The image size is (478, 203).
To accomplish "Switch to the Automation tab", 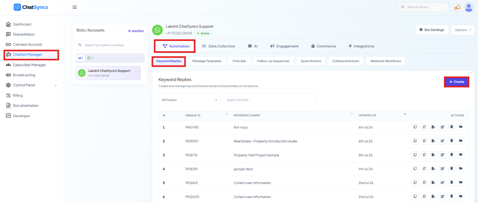I will point(176,46).
